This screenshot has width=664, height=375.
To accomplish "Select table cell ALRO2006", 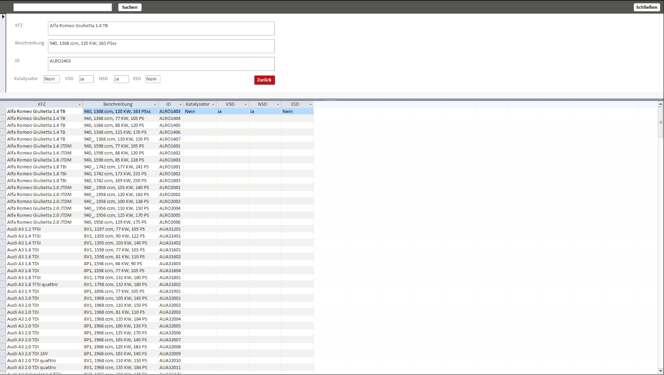I will (x=171, y=222).
